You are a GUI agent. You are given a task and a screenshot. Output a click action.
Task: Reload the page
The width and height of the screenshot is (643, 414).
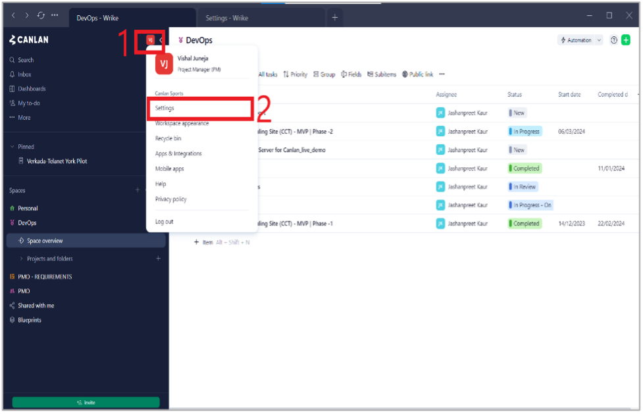(41, 16)
